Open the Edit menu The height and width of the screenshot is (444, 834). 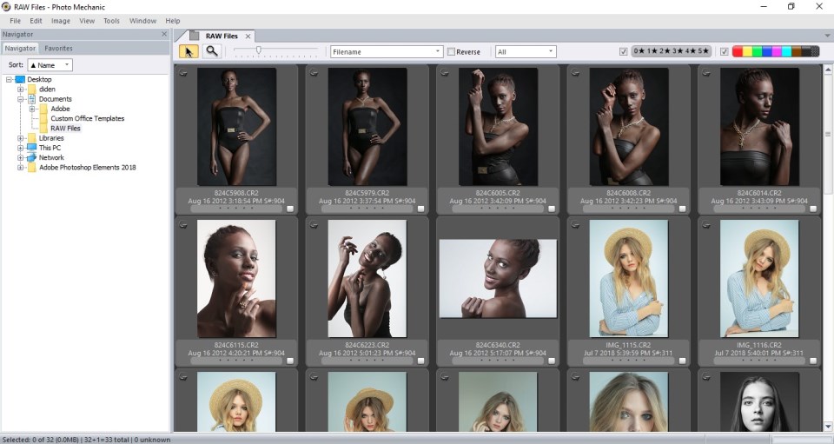[x=36, y=21]
